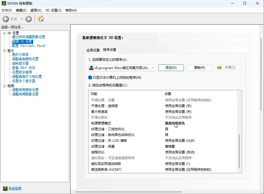Click the NVIDIA control panel title icon

[x=4, y=3]
